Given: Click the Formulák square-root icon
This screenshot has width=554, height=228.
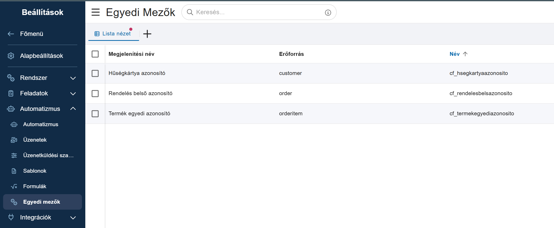Looking at the screenshot, I should (x=14, y=186).
